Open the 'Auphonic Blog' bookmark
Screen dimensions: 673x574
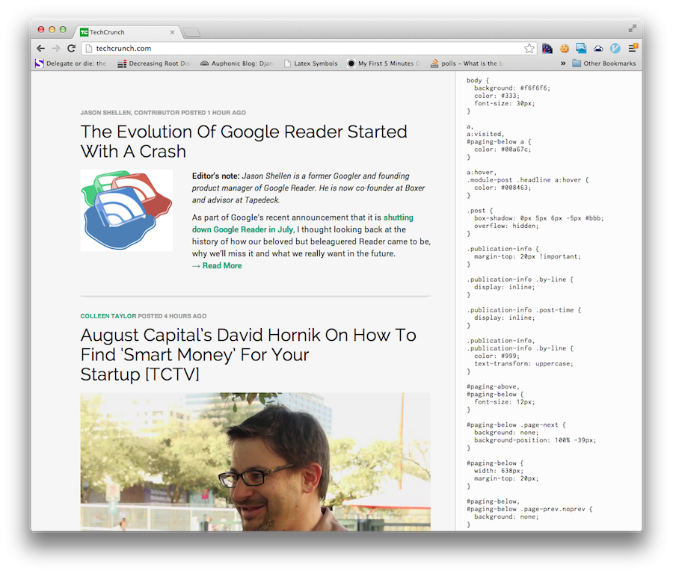tap(237, 64)
